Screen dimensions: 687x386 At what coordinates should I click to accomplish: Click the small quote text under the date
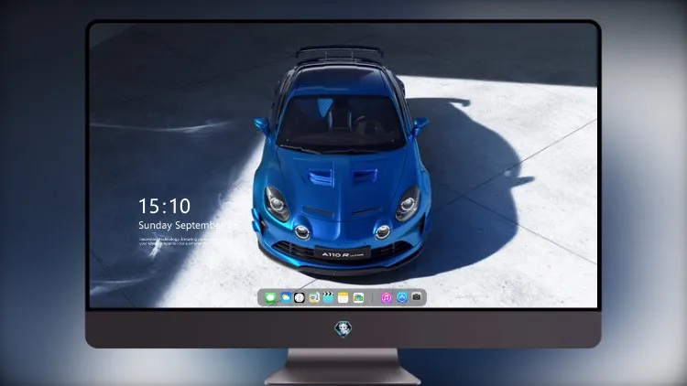(175, 241)
